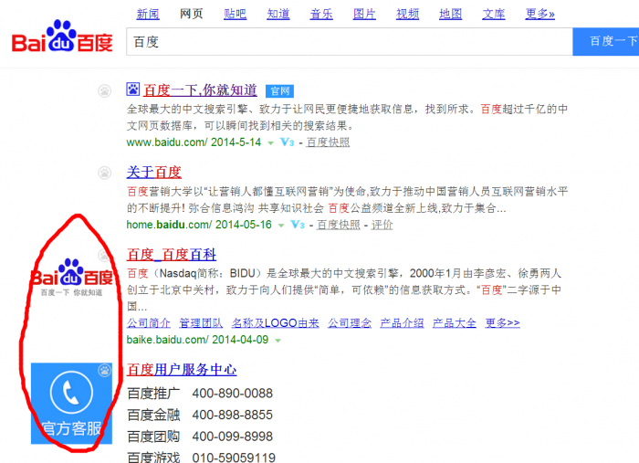Open the 产品大全 sublink
The width and height of the screenshot is (639, 463).
[454, 323]
